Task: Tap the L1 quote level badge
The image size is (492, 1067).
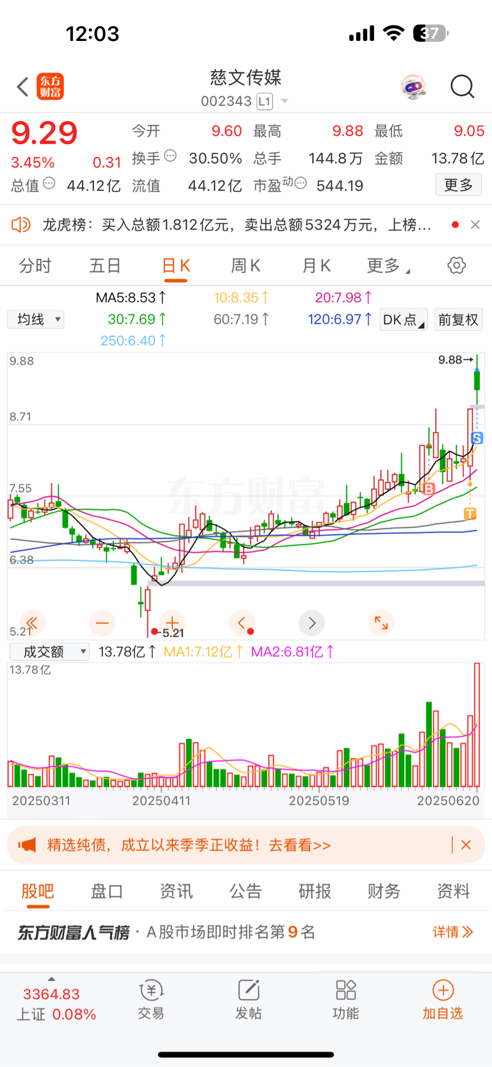Action: [x=265, y=101]
